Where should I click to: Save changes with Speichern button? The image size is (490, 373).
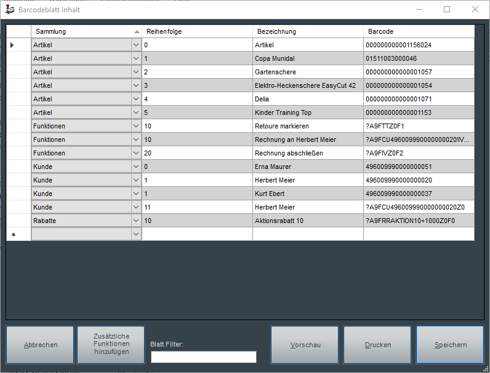[450, 345]
